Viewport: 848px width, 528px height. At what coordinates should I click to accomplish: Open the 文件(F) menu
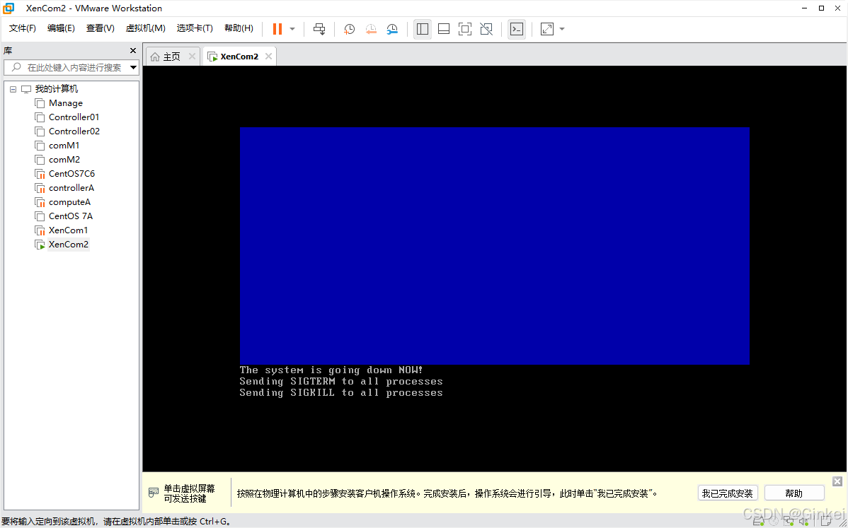(x=22, y=28)
